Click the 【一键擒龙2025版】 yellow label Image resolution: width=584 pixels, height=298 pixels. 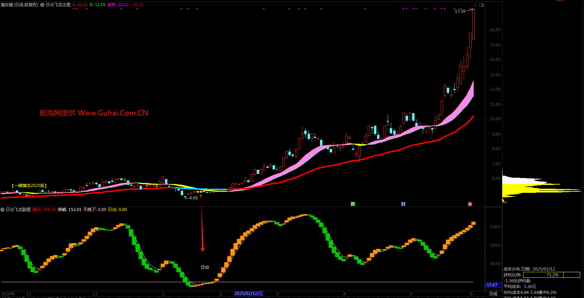tap(29, 186)
